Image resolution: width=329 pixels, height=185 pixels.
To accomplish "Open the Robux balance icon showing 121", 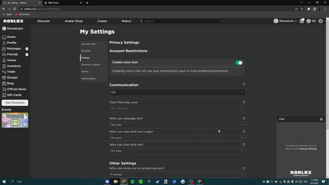I will point(308,21).
